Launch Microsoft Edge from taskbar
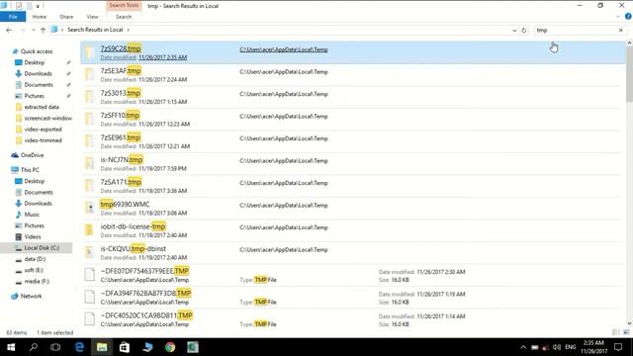Viewport: 633px width, 356px height. point(79,347)
